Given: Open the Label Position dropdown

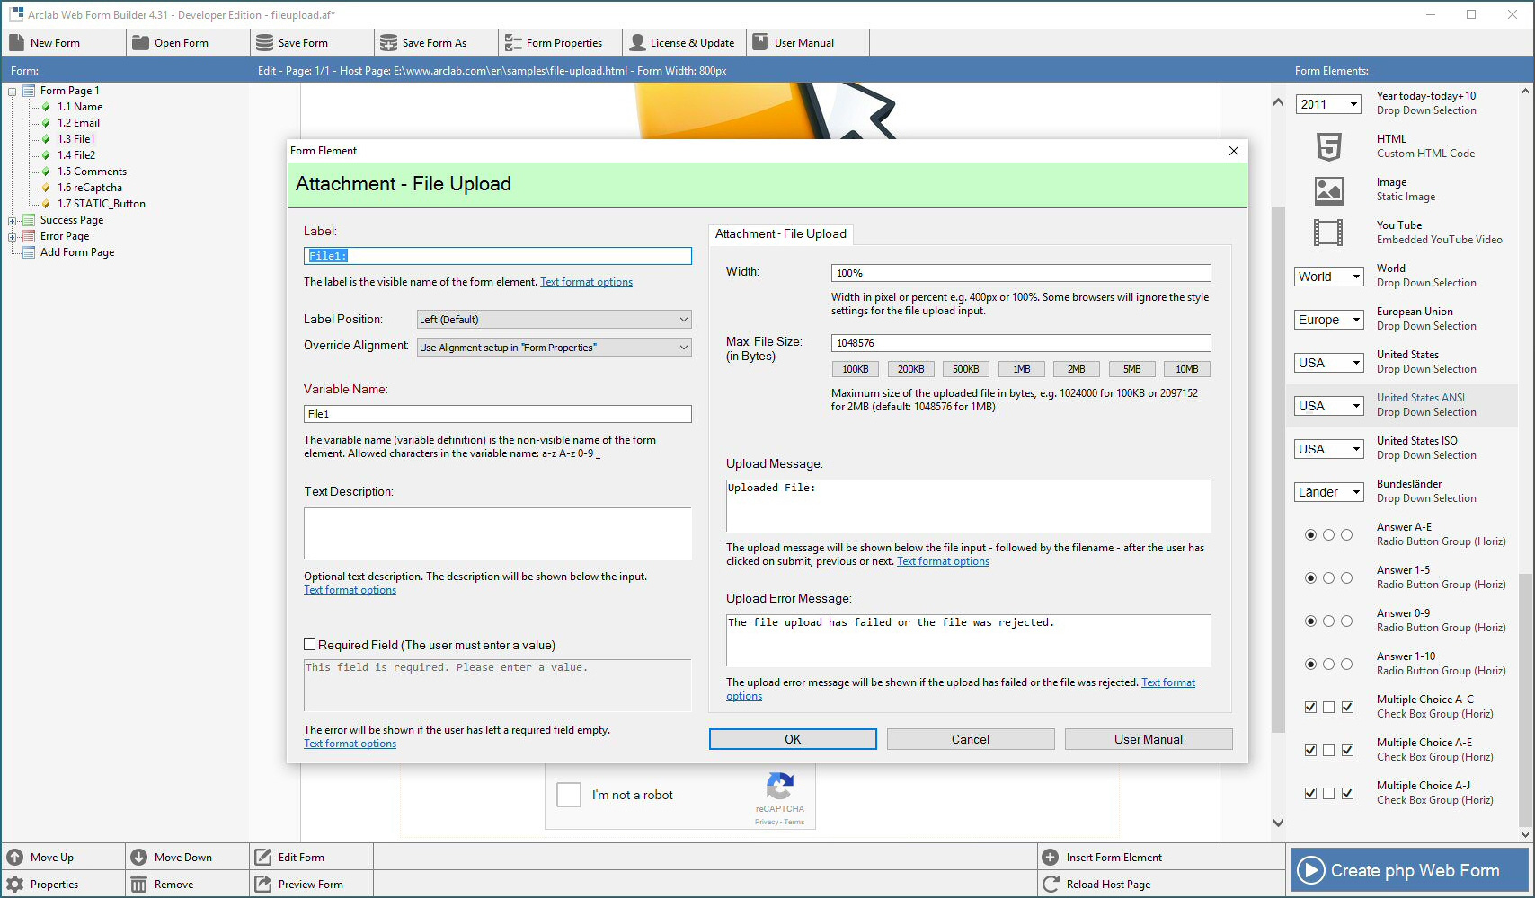Looking at the screenshot, I should point(555,320).
